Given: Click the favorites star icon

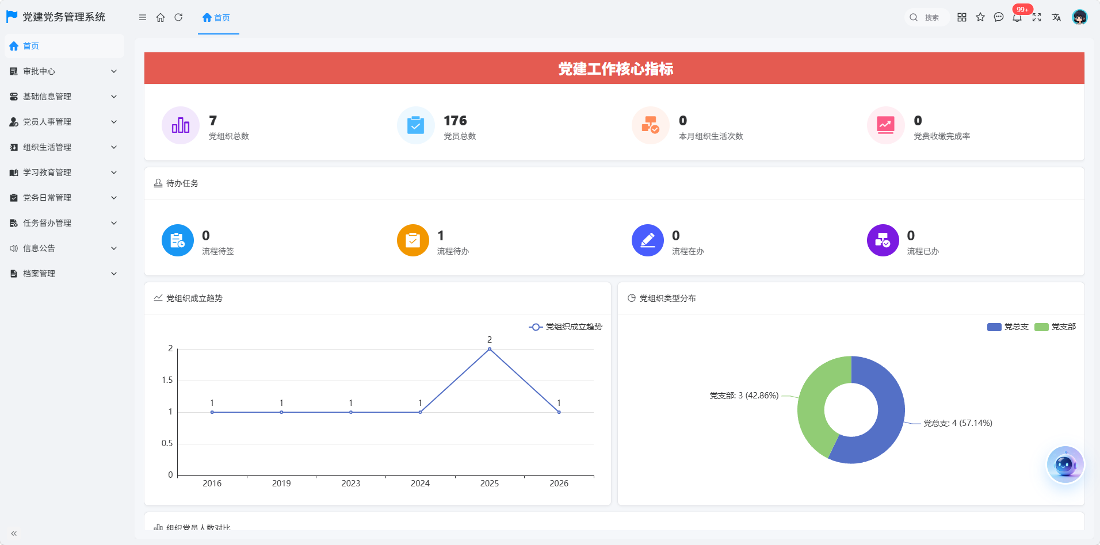Looking at the screenshot, I should point(980,17).
